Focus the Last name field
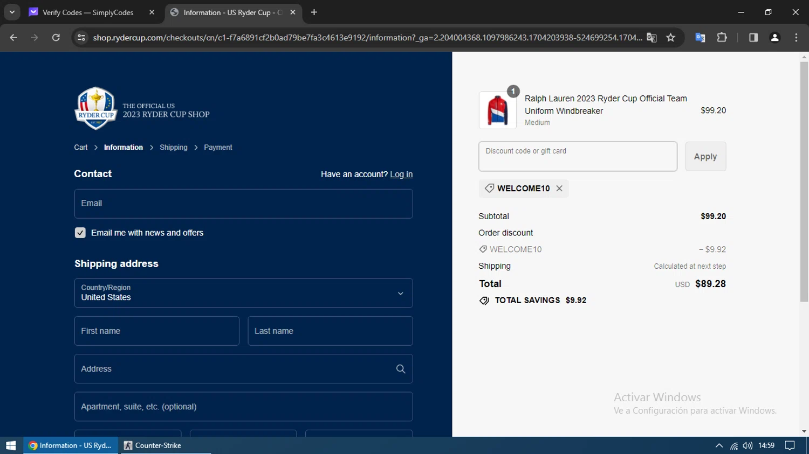The width and height of the screenshot is (809, 454). tap(330, 331)
